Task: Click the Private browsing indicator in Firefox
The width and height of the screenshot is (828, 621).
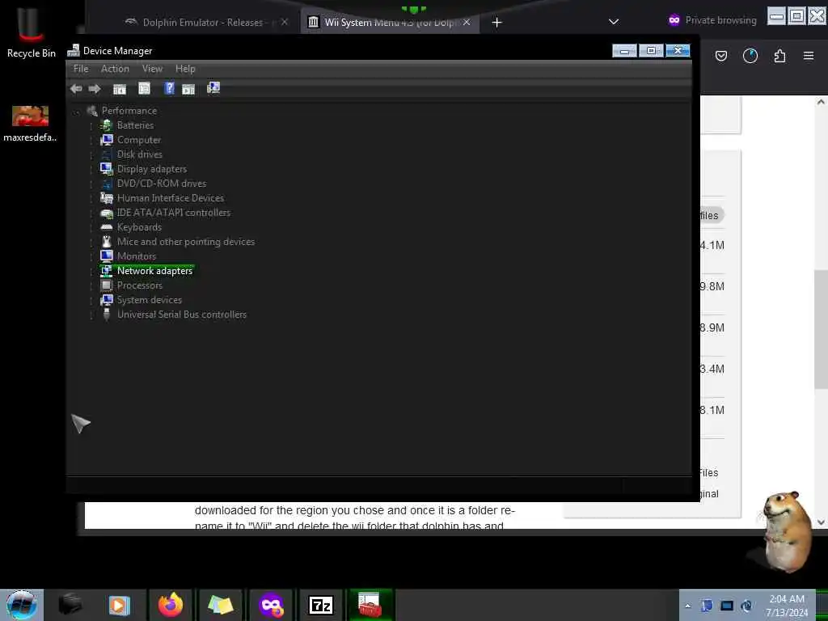Action: [712, 20]
